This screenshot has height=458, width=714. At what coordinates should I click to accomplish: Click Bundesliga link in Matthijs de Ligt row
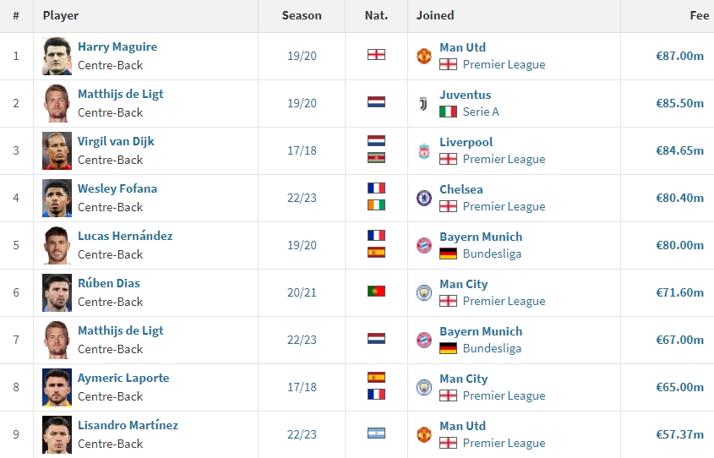tap(492, 349)
